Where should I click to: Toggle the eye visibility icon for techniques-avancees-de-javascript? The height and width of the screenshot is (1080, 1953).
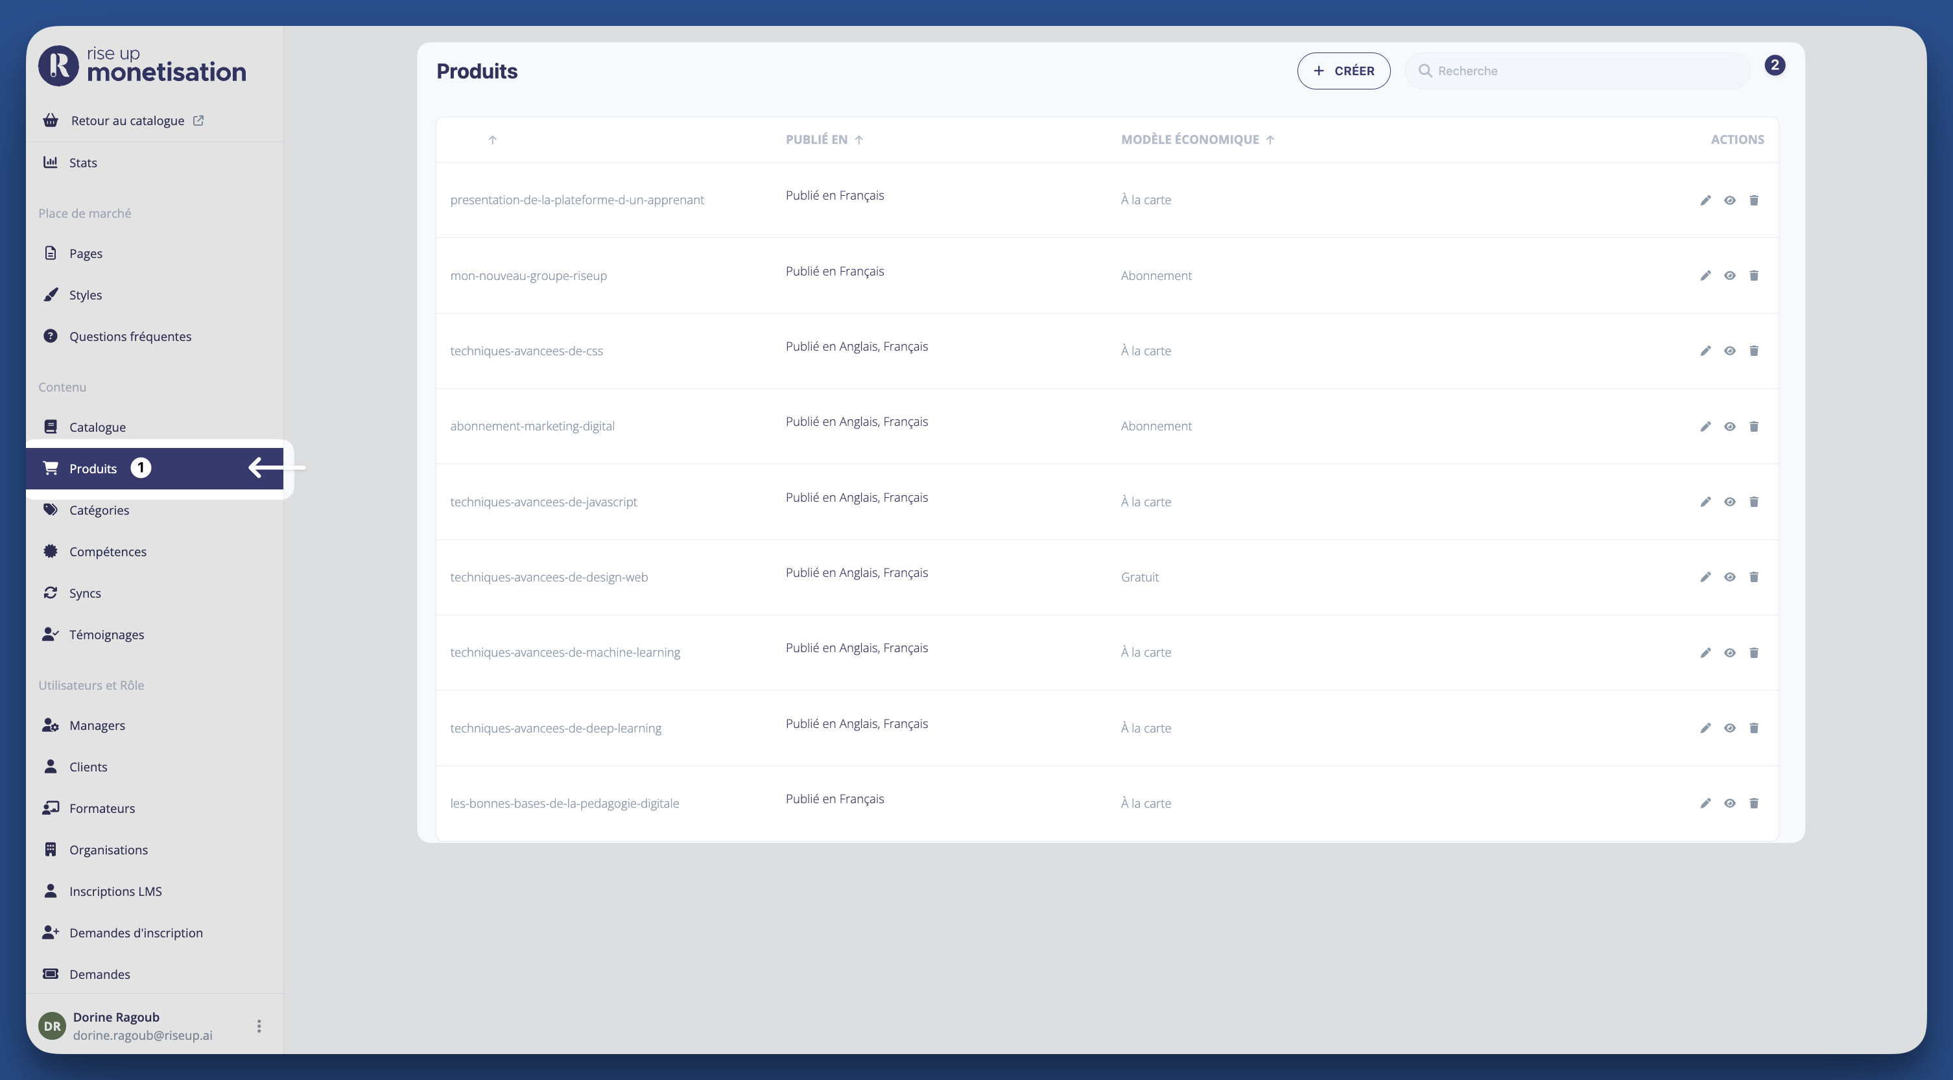point(1729,502)
